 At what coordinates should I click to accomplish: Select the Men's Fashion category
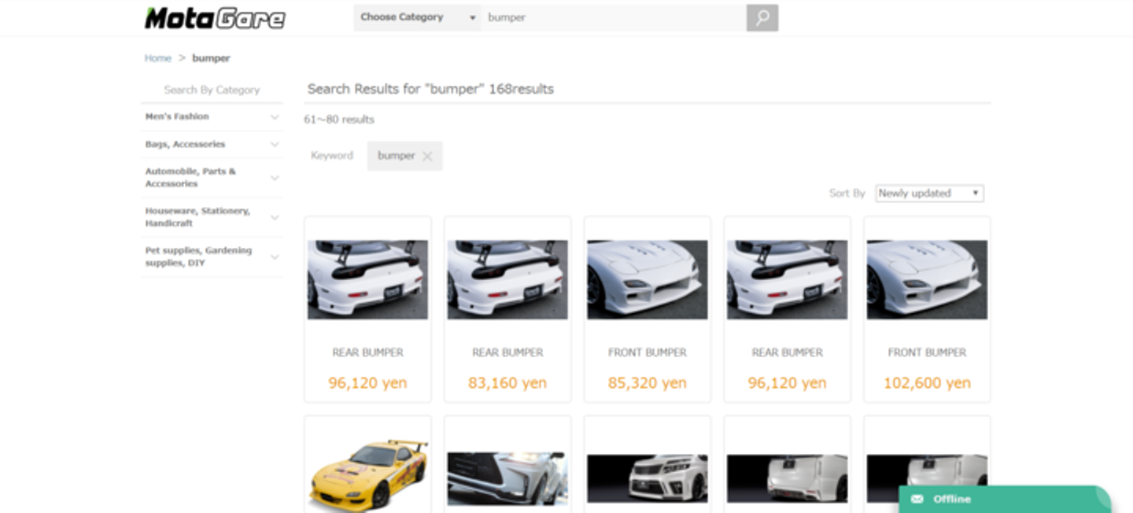177,116
